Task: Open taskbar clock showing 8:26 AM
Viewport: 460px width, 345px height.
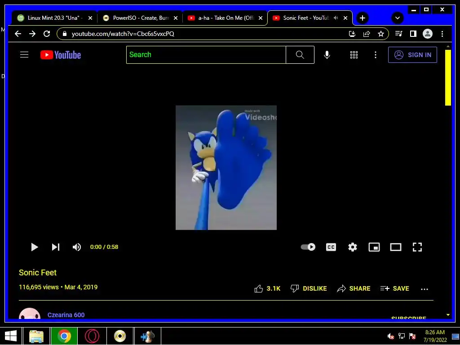Action: coord(435,336)
